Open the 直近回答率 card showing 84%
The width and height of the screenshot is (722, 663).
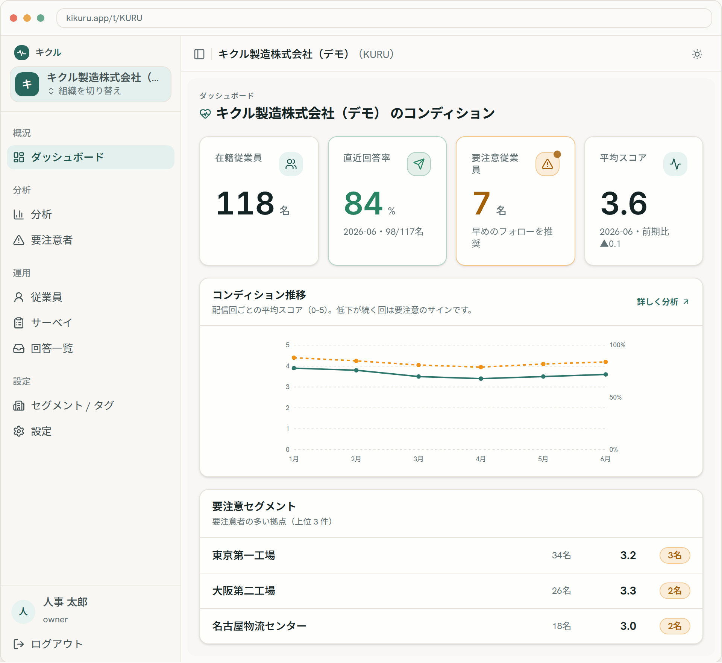pyautogui.click(x=387, y=201)
